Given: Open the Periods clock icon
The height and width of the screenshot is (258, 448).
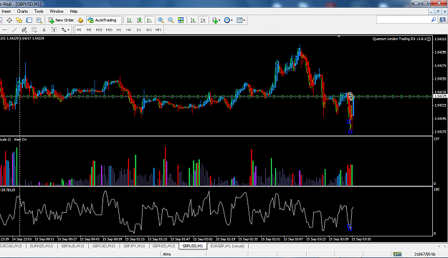Looking at the screenshot, I should pos(227,20).
